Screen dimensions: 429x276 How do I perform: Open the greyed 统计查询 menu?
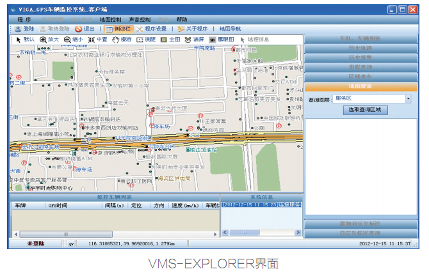tap(81, 19)
